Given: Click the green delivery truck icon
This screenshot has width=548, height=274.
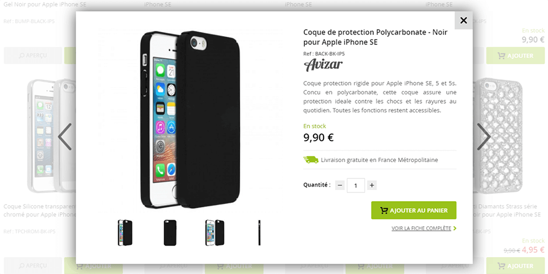Looking at the screenshot, I should (x=311, y=160).
